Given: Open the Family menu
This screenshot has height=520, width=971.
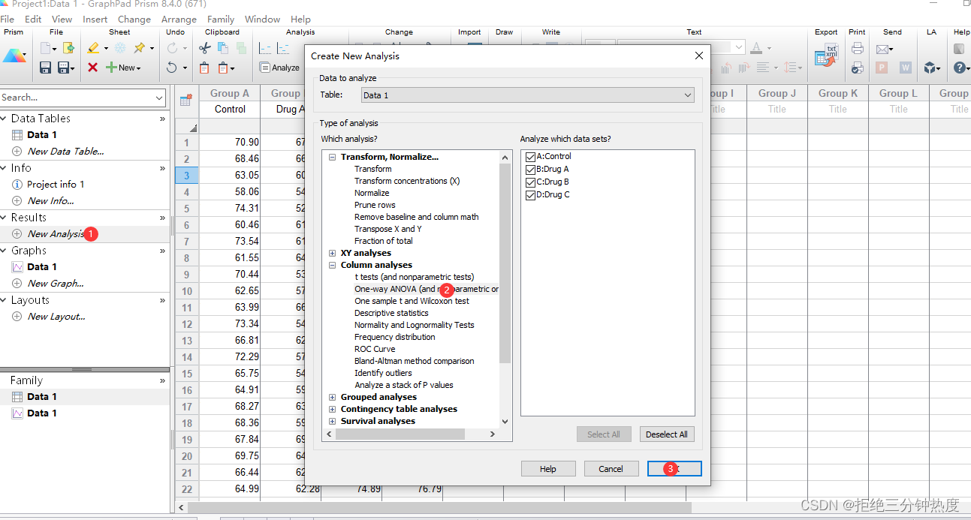Looking at the screenshot, I should [x=221, y=19].
